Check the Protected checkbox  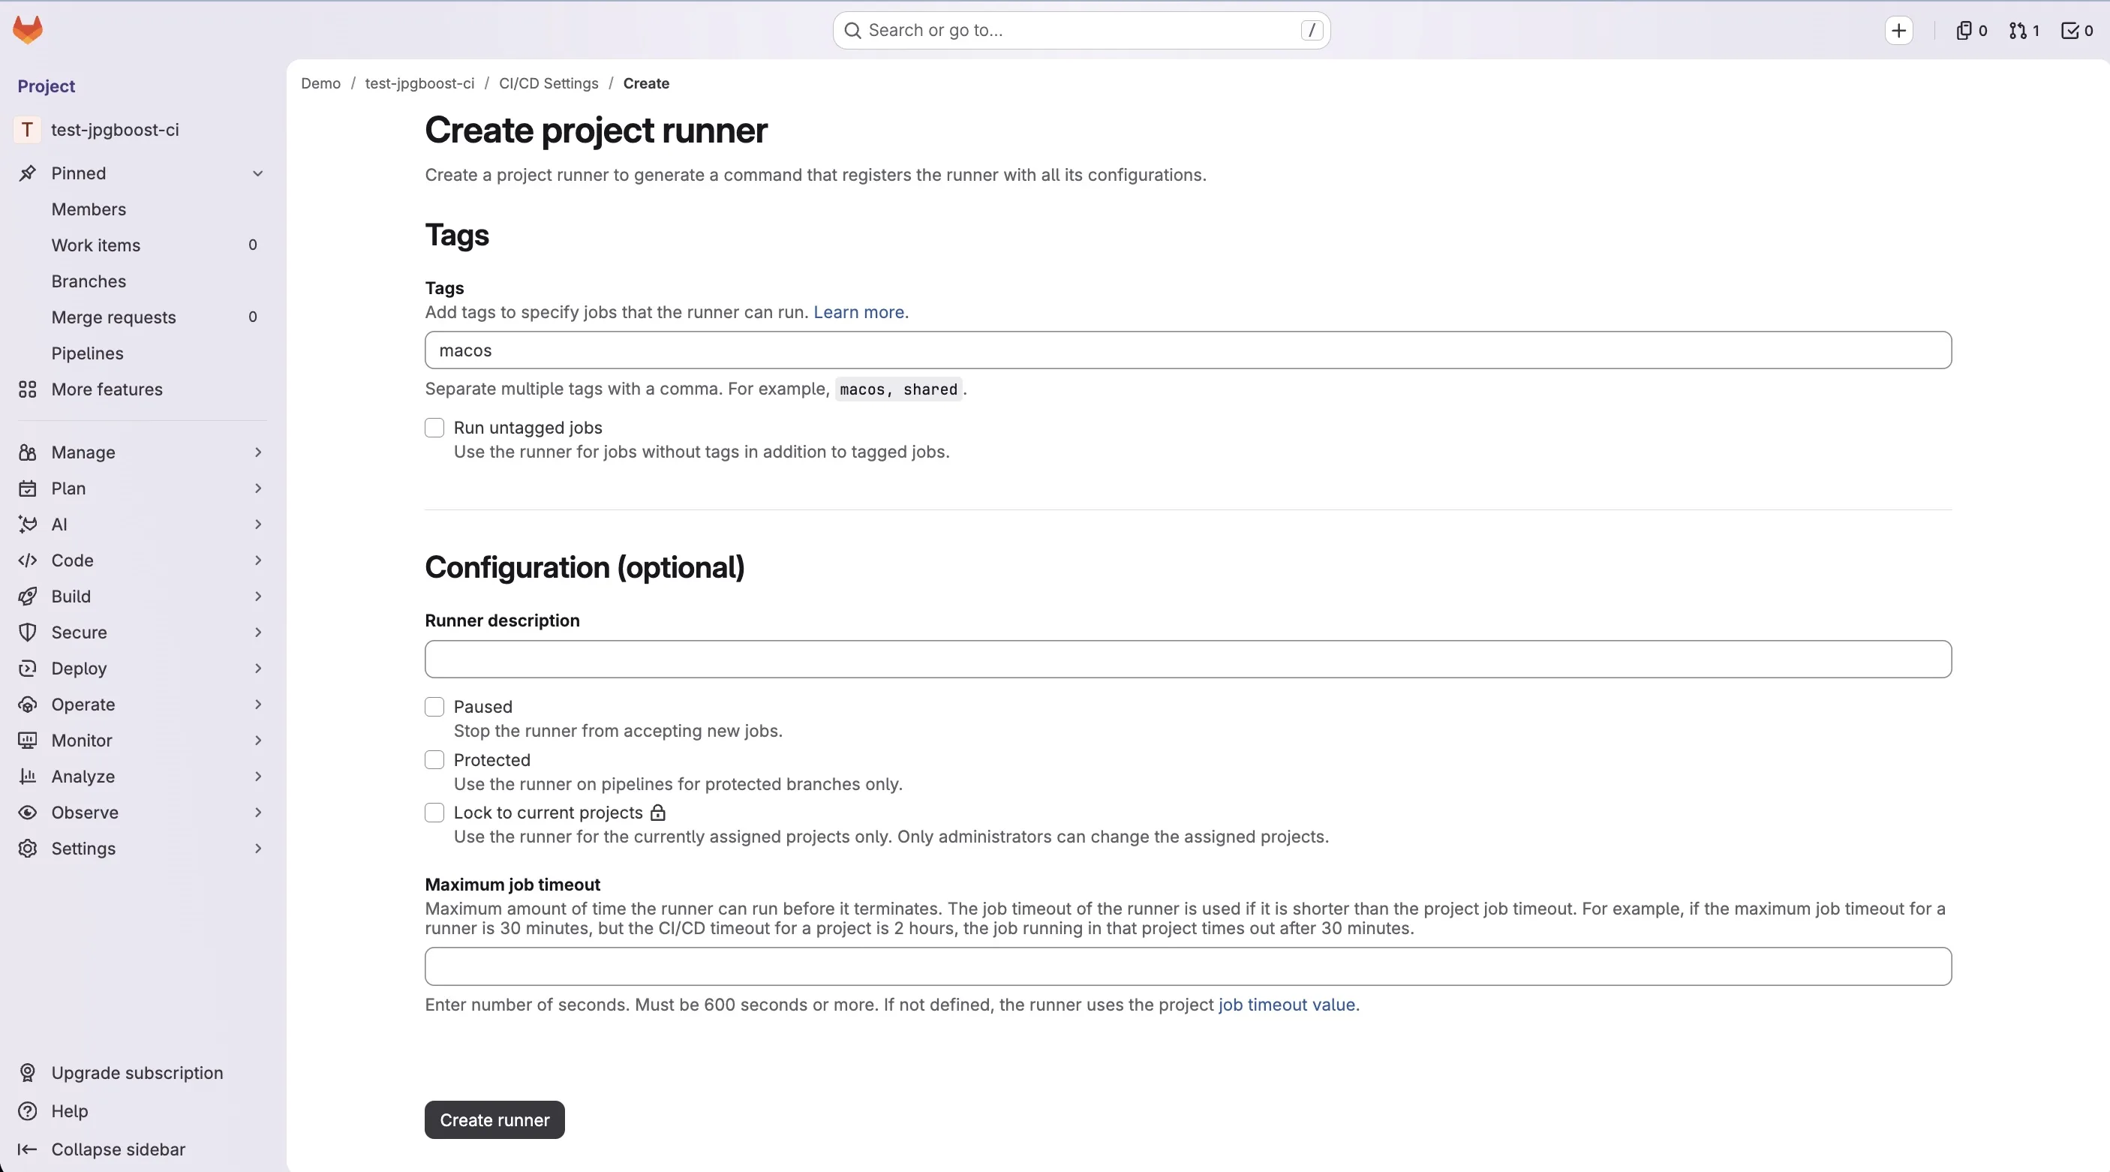click(434, 760)
